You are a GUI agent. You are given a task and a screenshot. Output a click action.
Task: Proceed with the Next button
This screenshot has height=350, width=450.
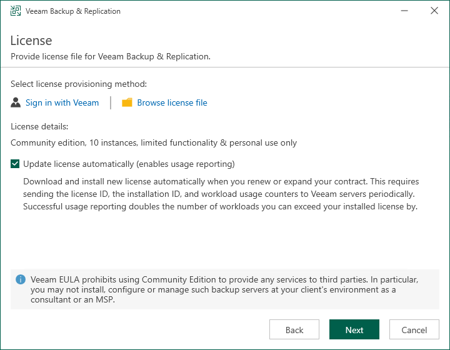(354, 329)
